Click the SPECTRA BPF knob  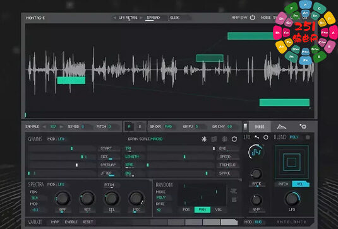pyautogui.click(x=63, y=198)
